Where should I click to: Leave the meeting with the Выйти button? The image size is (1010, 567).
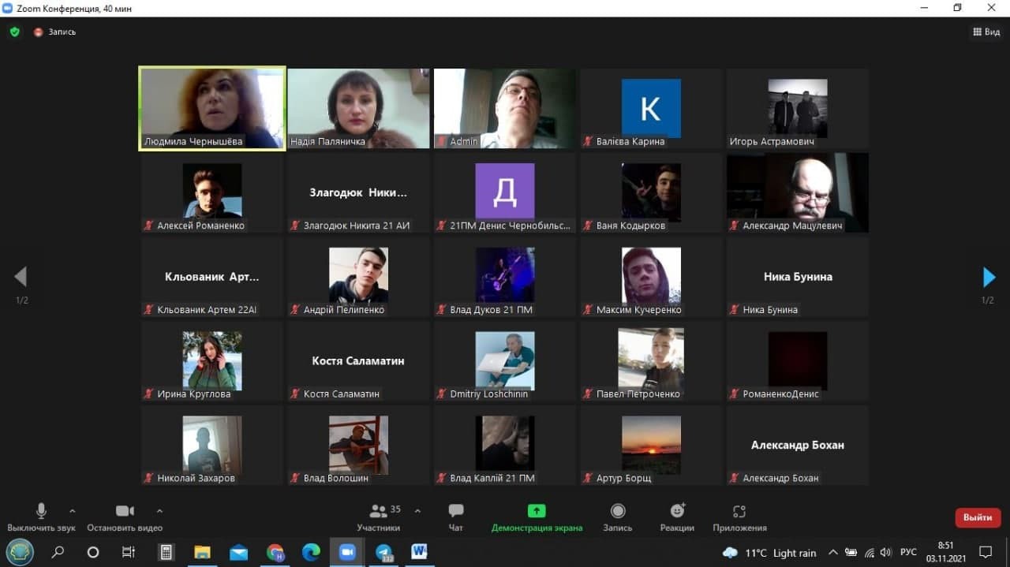click(x=978, y=517)
